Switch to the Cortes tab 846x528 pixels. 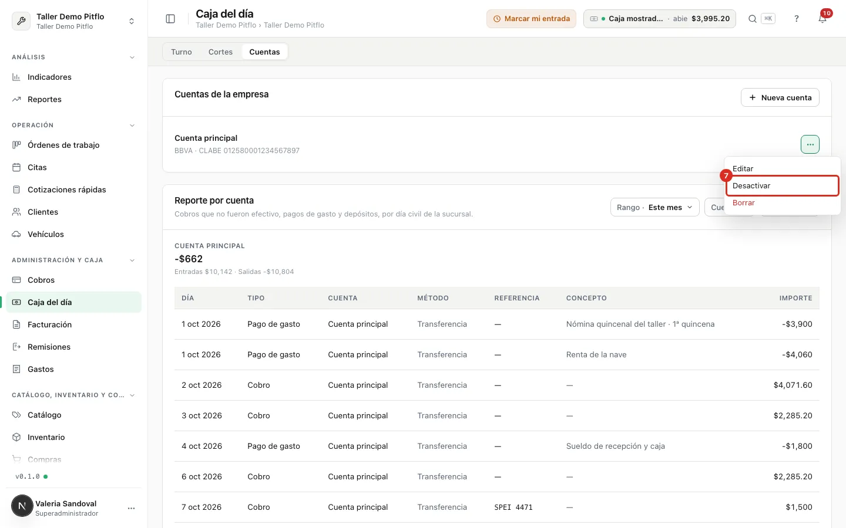220,52
